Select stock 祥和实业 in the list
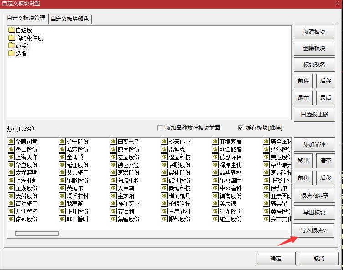Screen dimensions: 343x270 pyautogui.click(x=128, y=204)
